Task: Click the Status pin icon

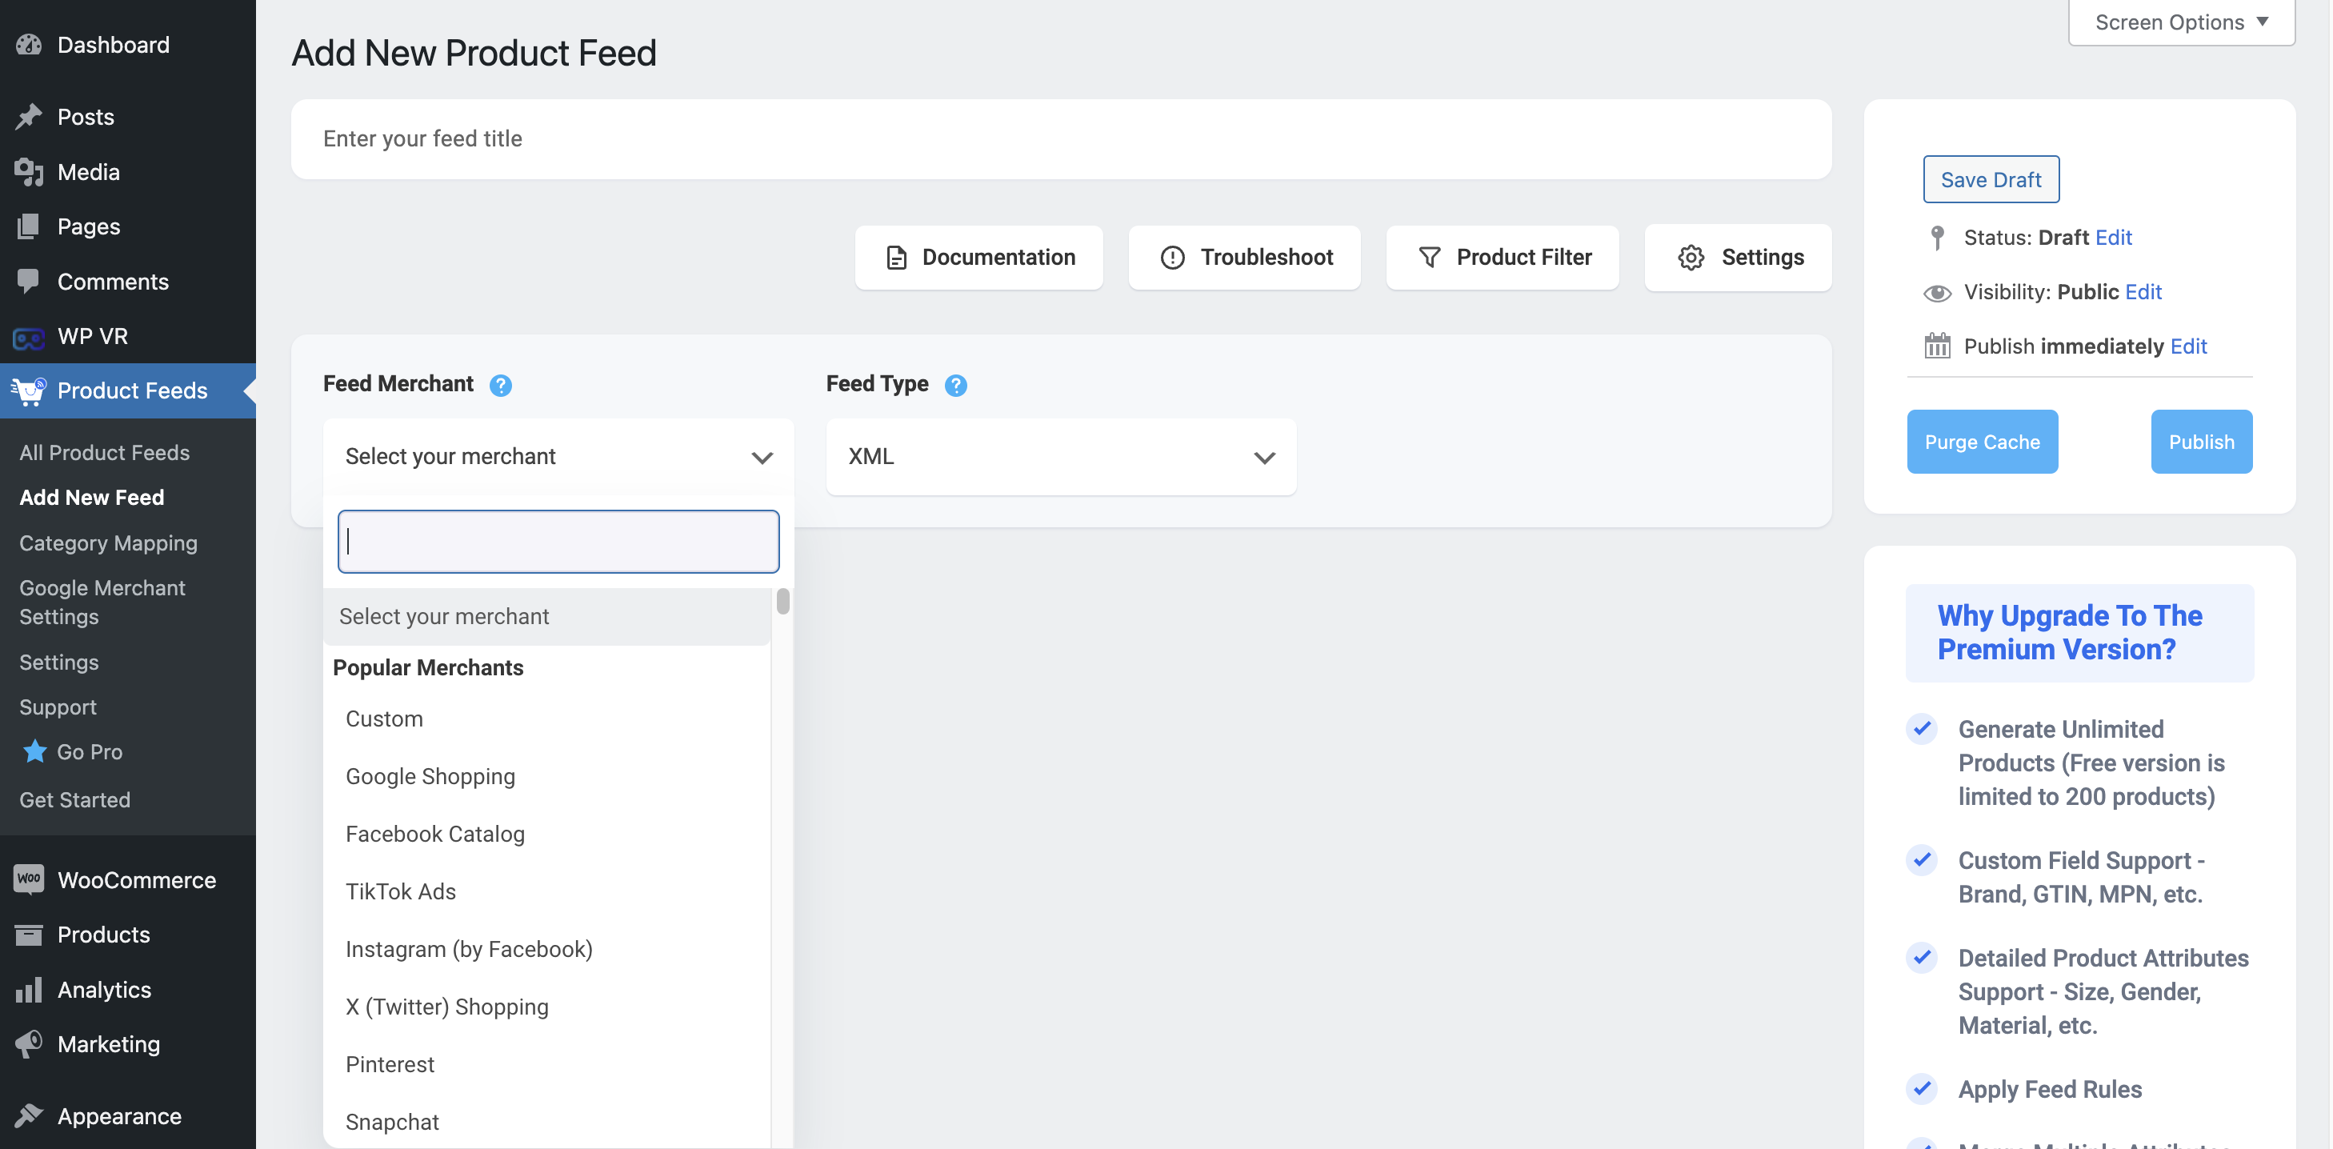Action: point(1936,238)
